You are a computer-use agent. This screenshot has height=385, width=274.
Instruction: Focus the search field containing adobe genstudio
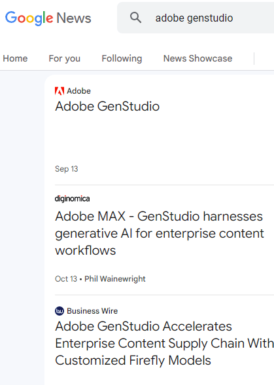[x=196, y=18]
